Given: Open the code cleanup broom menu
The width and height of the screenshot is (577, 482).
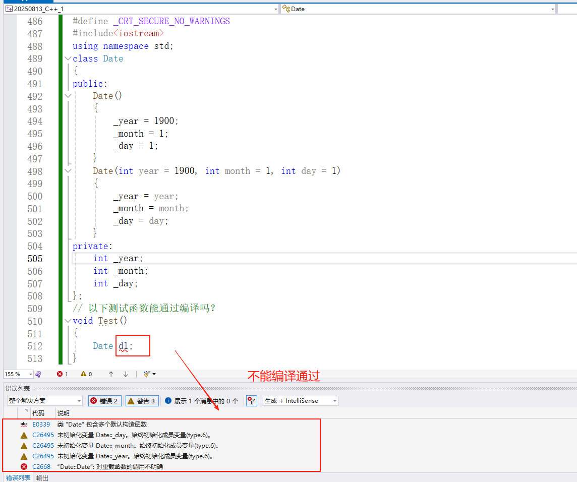Looking at the screenshot, I should tap(149, 374).
